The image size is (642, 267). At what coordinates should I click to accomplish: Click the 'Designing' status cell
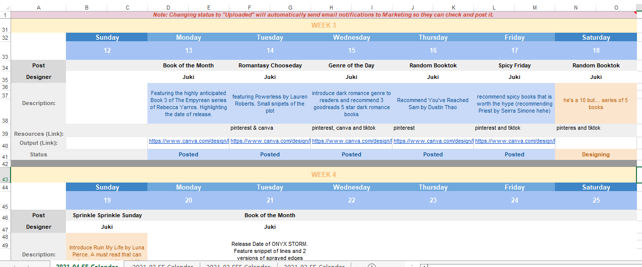596,154
